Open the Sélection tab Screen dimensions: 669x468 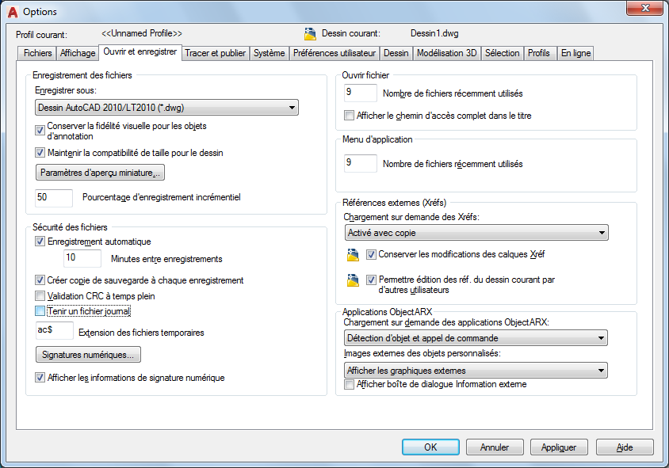(x=503, y=53)
